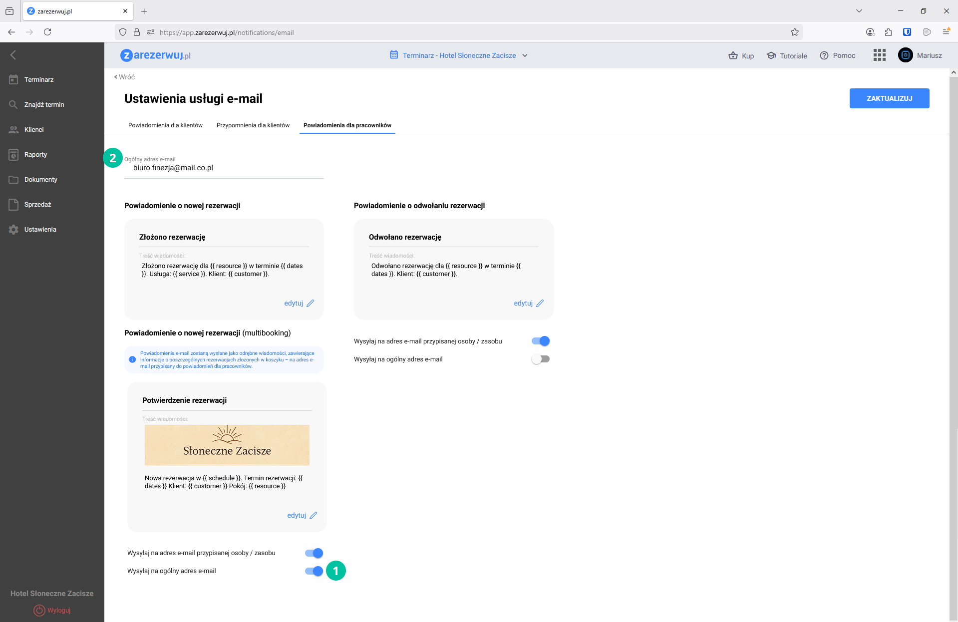
Task: Open the Pomoc help icon
Action: (824, 55)
